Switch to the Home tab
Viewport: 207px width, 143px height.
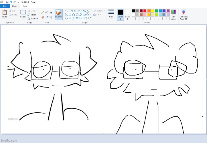pyautogui.click(x=15, y=6)
